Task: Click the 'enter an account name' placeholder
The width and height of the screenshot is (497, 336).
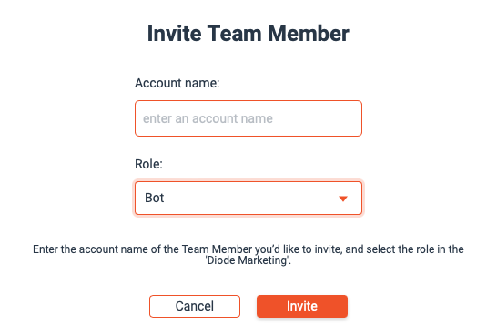Action: pyautogui.click(x=208, y=118)
